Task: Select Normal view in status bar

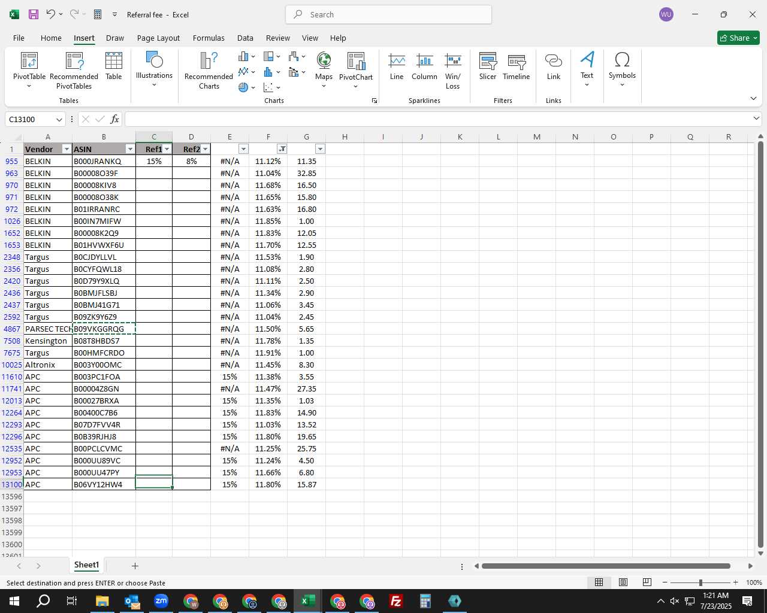Action: pos(599,582)
